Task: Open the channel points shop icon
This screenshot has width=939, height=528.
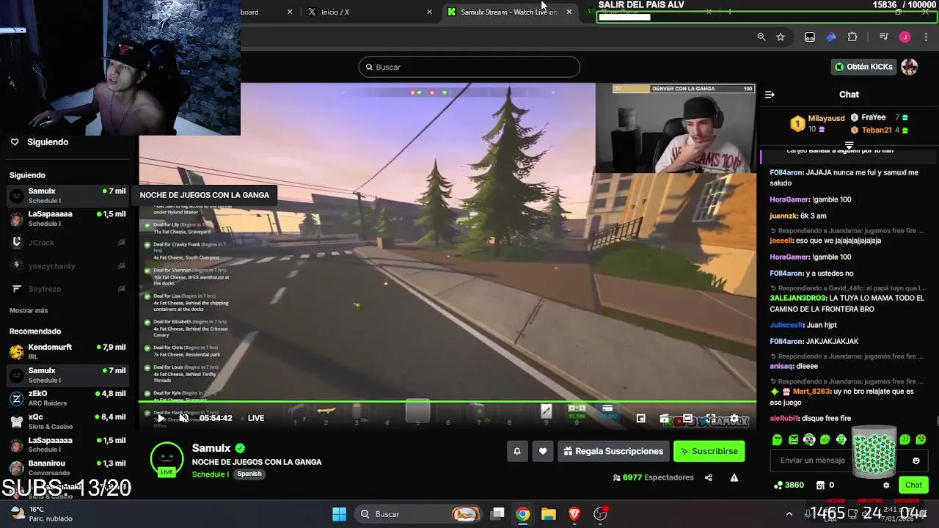Action: (820, 485)
